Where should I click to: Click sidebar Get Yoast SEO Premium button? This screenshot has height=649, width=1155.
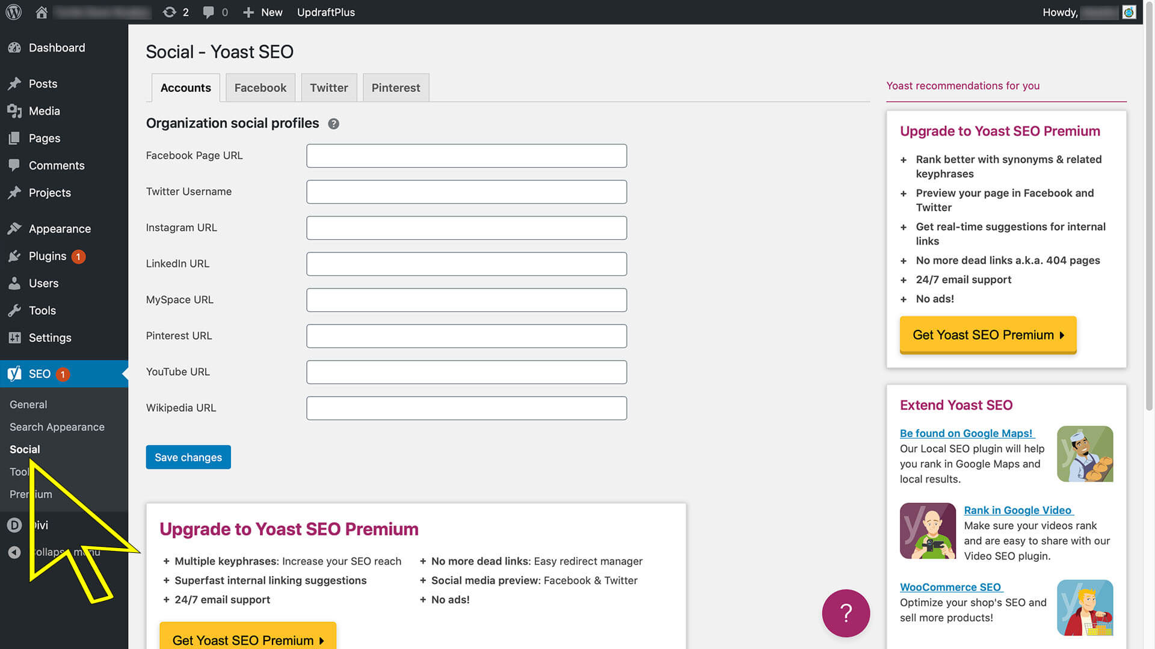tap(988, 335)
